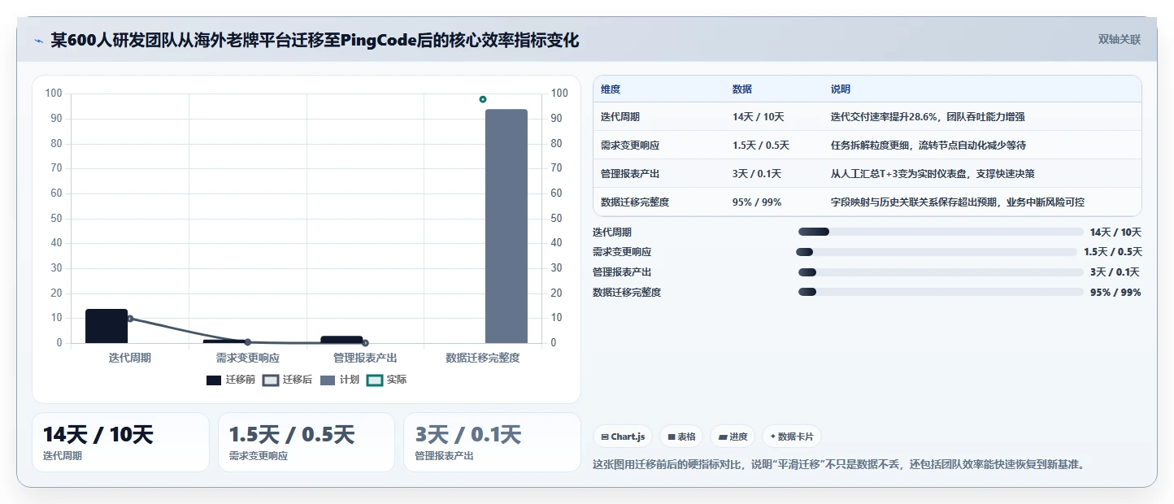Select the 管理报表产出 table row cell
The width and height of the screenshot is (1174, 504).
(x=630, y=174)
